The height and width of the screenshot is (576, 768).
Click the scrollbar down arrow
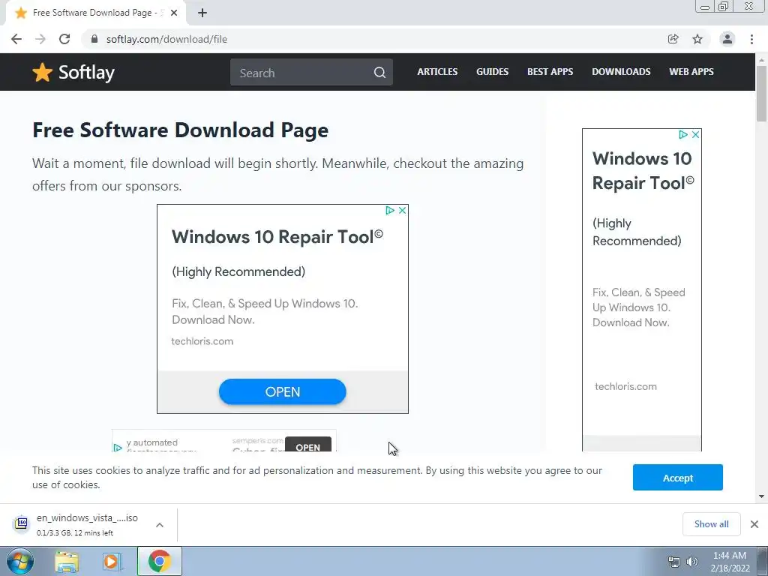[761, 496]
